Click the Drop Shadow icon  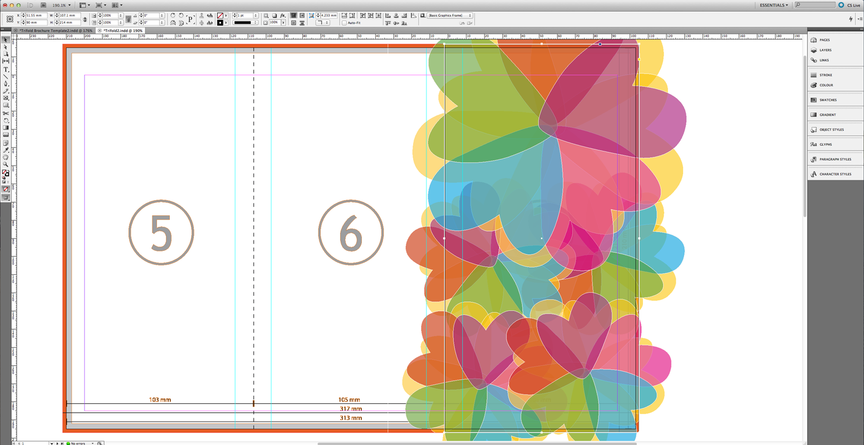(x=274, y=15)
